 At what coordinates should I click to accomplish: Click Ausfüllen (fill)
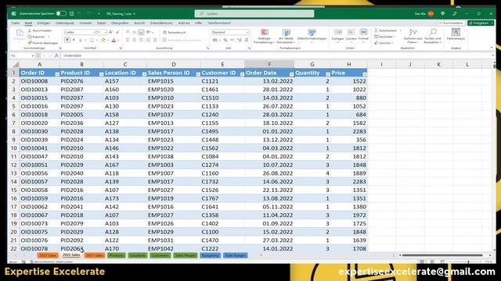tap(384, 37)
